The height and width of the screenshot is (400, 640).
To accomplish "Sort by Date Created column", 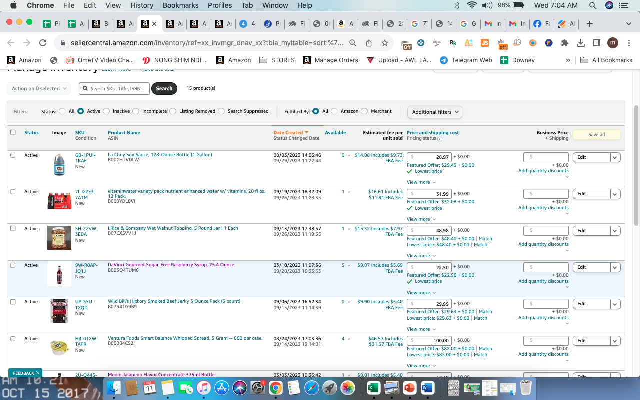I will click(x=291, y=133).
